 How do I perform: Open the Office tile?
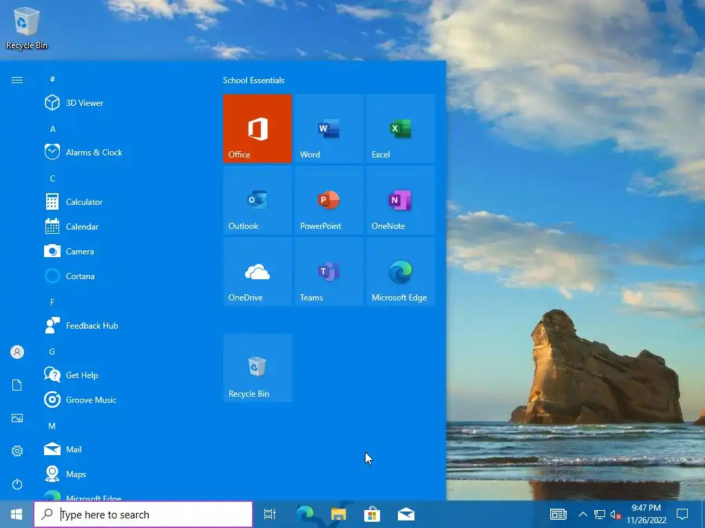click(257, 129)
